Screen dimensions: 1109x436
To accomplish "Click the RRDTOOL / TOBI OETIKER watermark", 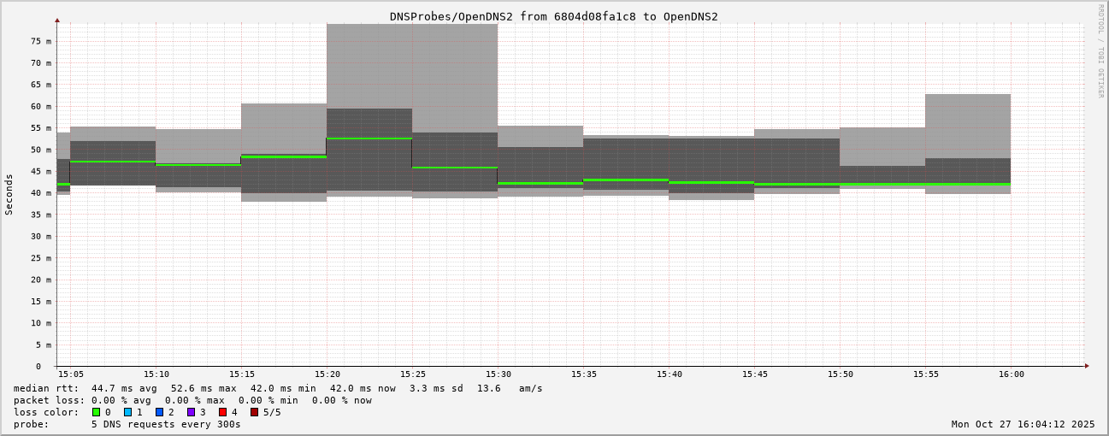I will [1100, 50].
